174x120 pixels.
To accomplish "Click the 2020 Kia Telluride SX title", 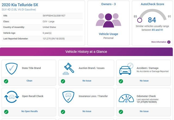I will (20, 5).
